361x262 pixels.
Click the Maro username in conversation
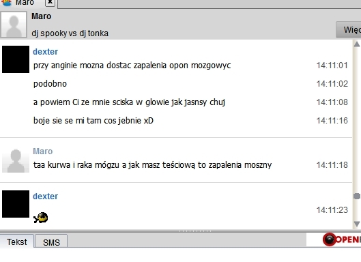click(x=43, y=151)
